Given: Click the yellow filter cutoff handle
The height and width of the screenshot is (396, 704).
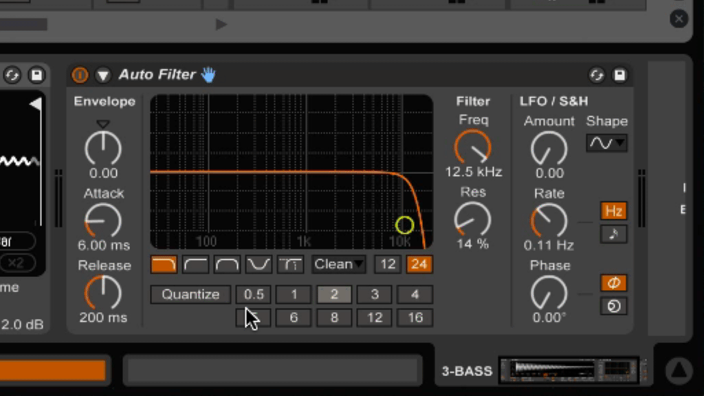Looking at the screenshot, I should pos(404,225).
